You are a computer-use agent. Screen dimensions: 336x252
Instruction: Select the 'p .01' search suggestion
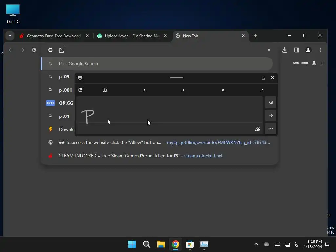pos(64,116)
